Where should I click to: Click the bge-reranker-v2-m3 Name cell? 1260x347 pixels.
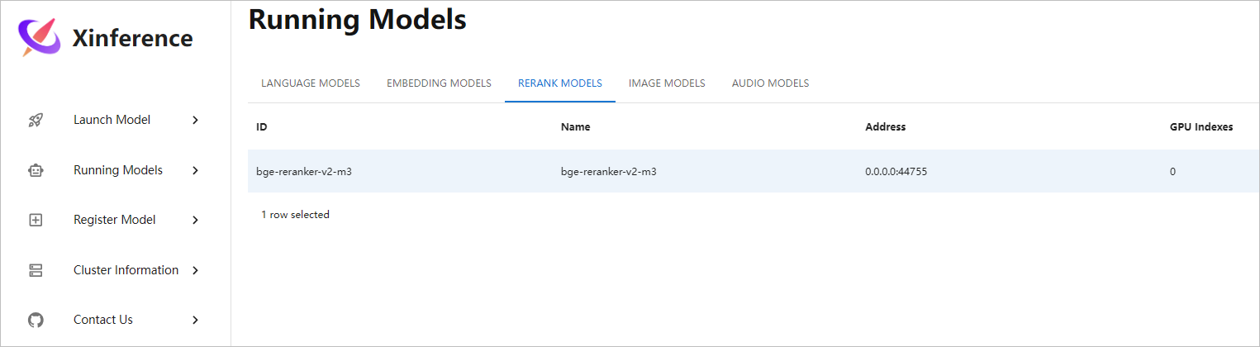point(609,172)
